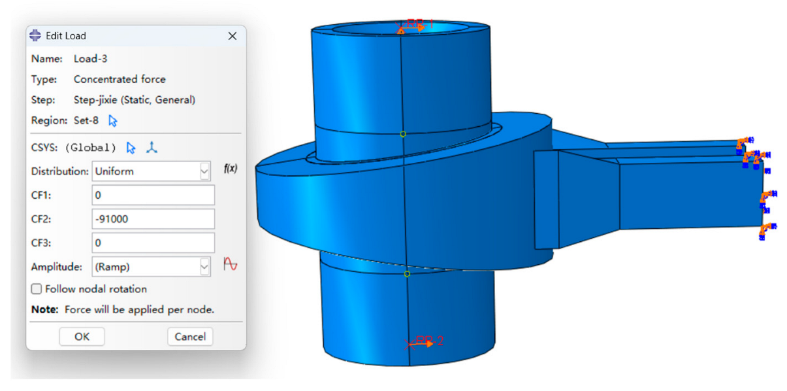Open the Distribution dropdown showing Uniform
The width and height of the screenshot is (787, 391).
coord(152,171)
